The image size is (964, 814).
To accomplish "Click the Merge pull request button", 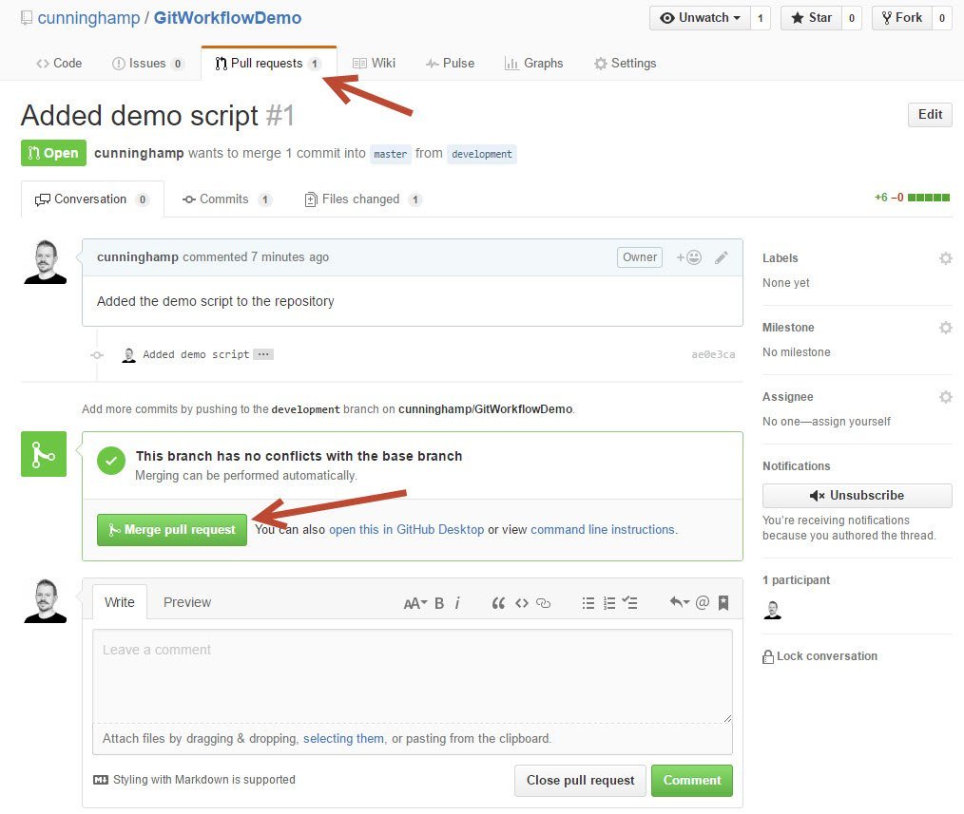I will click(172, 530).
